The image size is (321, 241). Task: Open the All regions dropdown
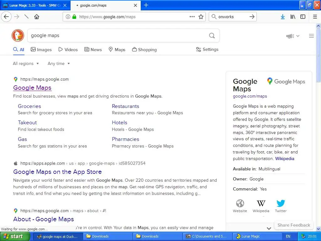pos(26,63)
